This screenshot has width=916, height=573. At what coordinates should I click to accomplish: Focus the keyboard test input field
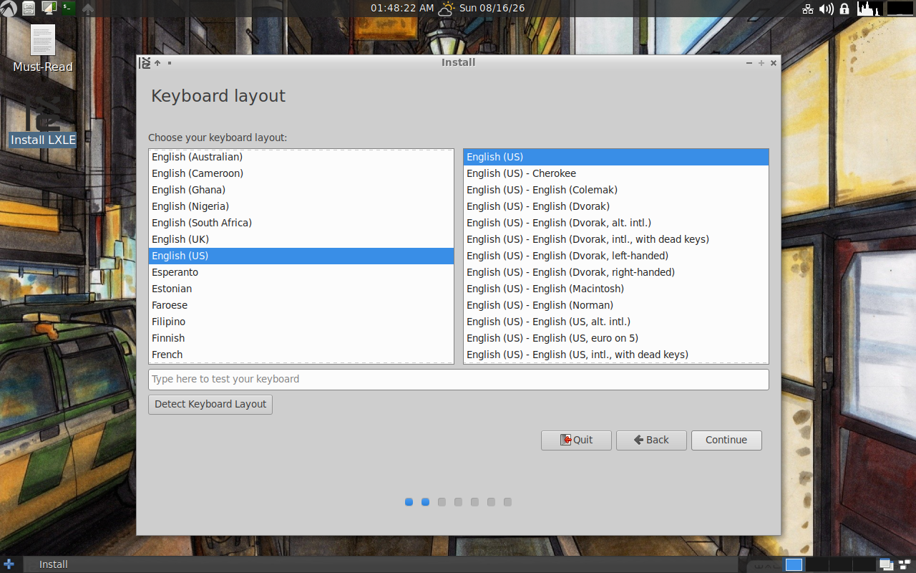[x=459, y=379]
